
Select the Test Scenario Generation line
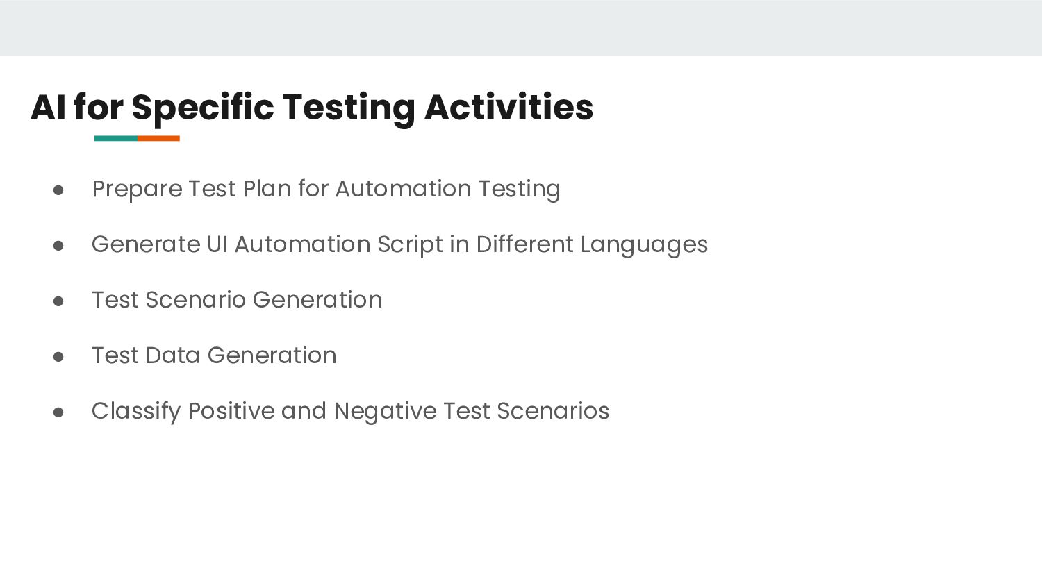pyautogui.click(x=237, y=300)
